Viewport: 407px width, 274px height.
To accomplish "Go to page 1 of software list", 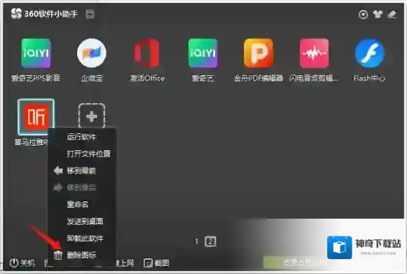I will pyautogui.click(x=197, y=241).
